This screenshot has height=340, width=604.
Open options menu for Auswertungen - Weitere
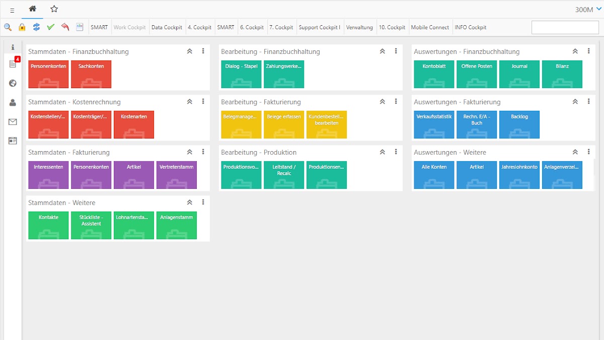[589, 152]
